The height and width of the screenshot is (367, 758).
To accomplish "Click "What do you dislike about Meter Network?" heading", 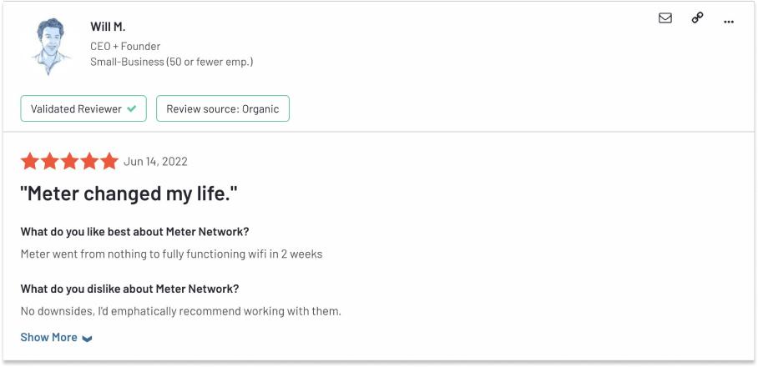I will [x=129, y=289].
